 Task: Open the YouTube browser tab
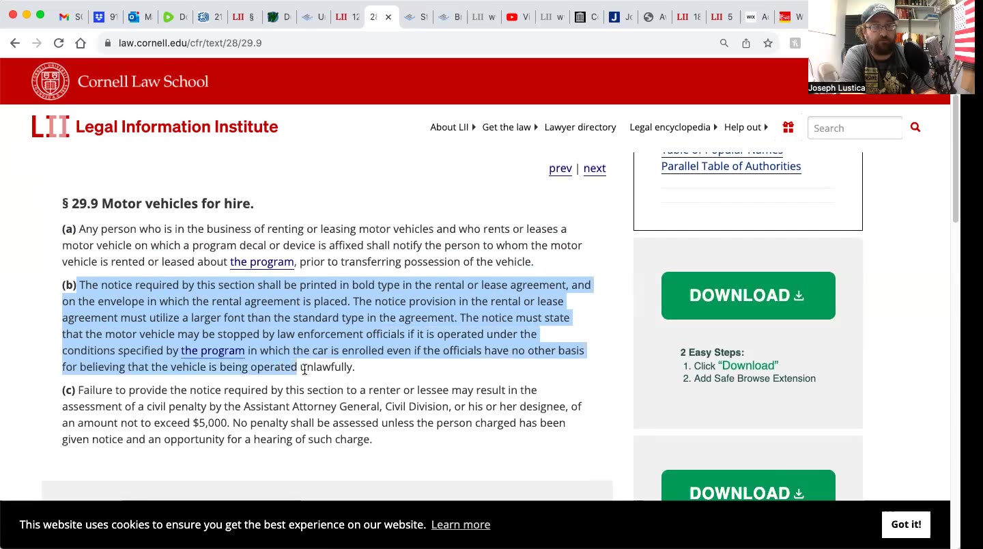[517, 16]
